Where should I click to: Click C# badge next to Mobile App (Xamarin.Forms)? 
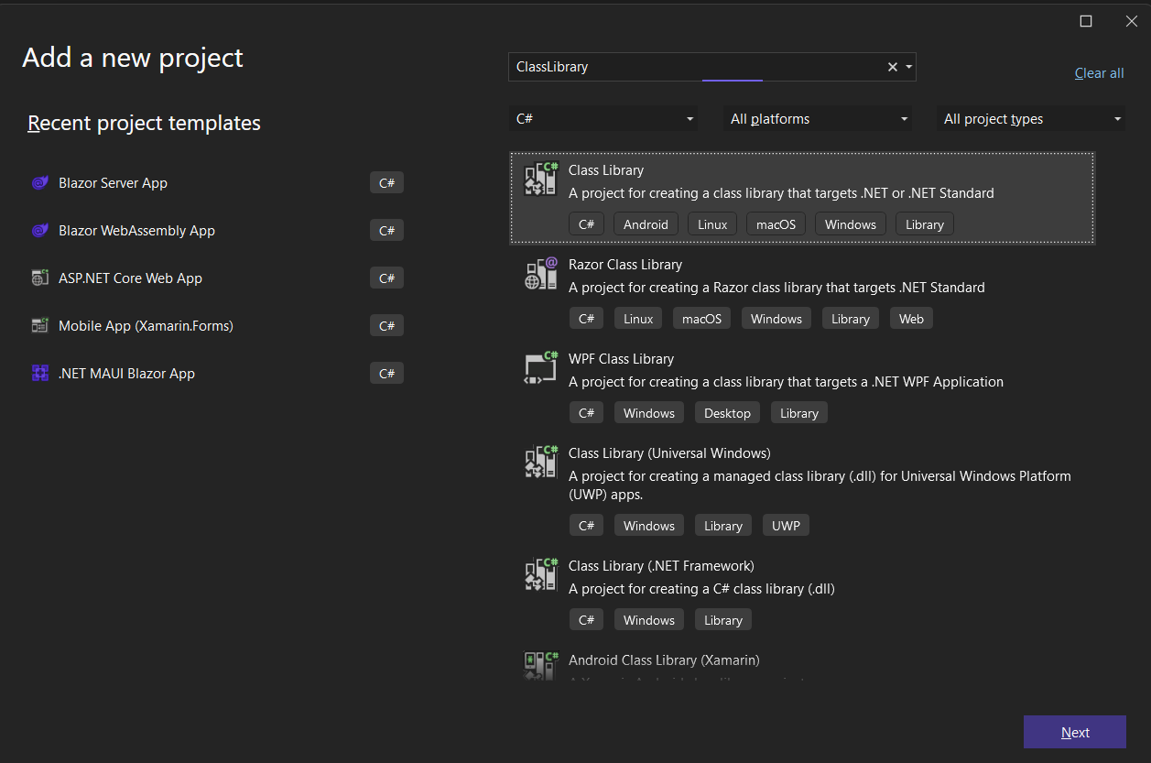(x=386, y=326)
